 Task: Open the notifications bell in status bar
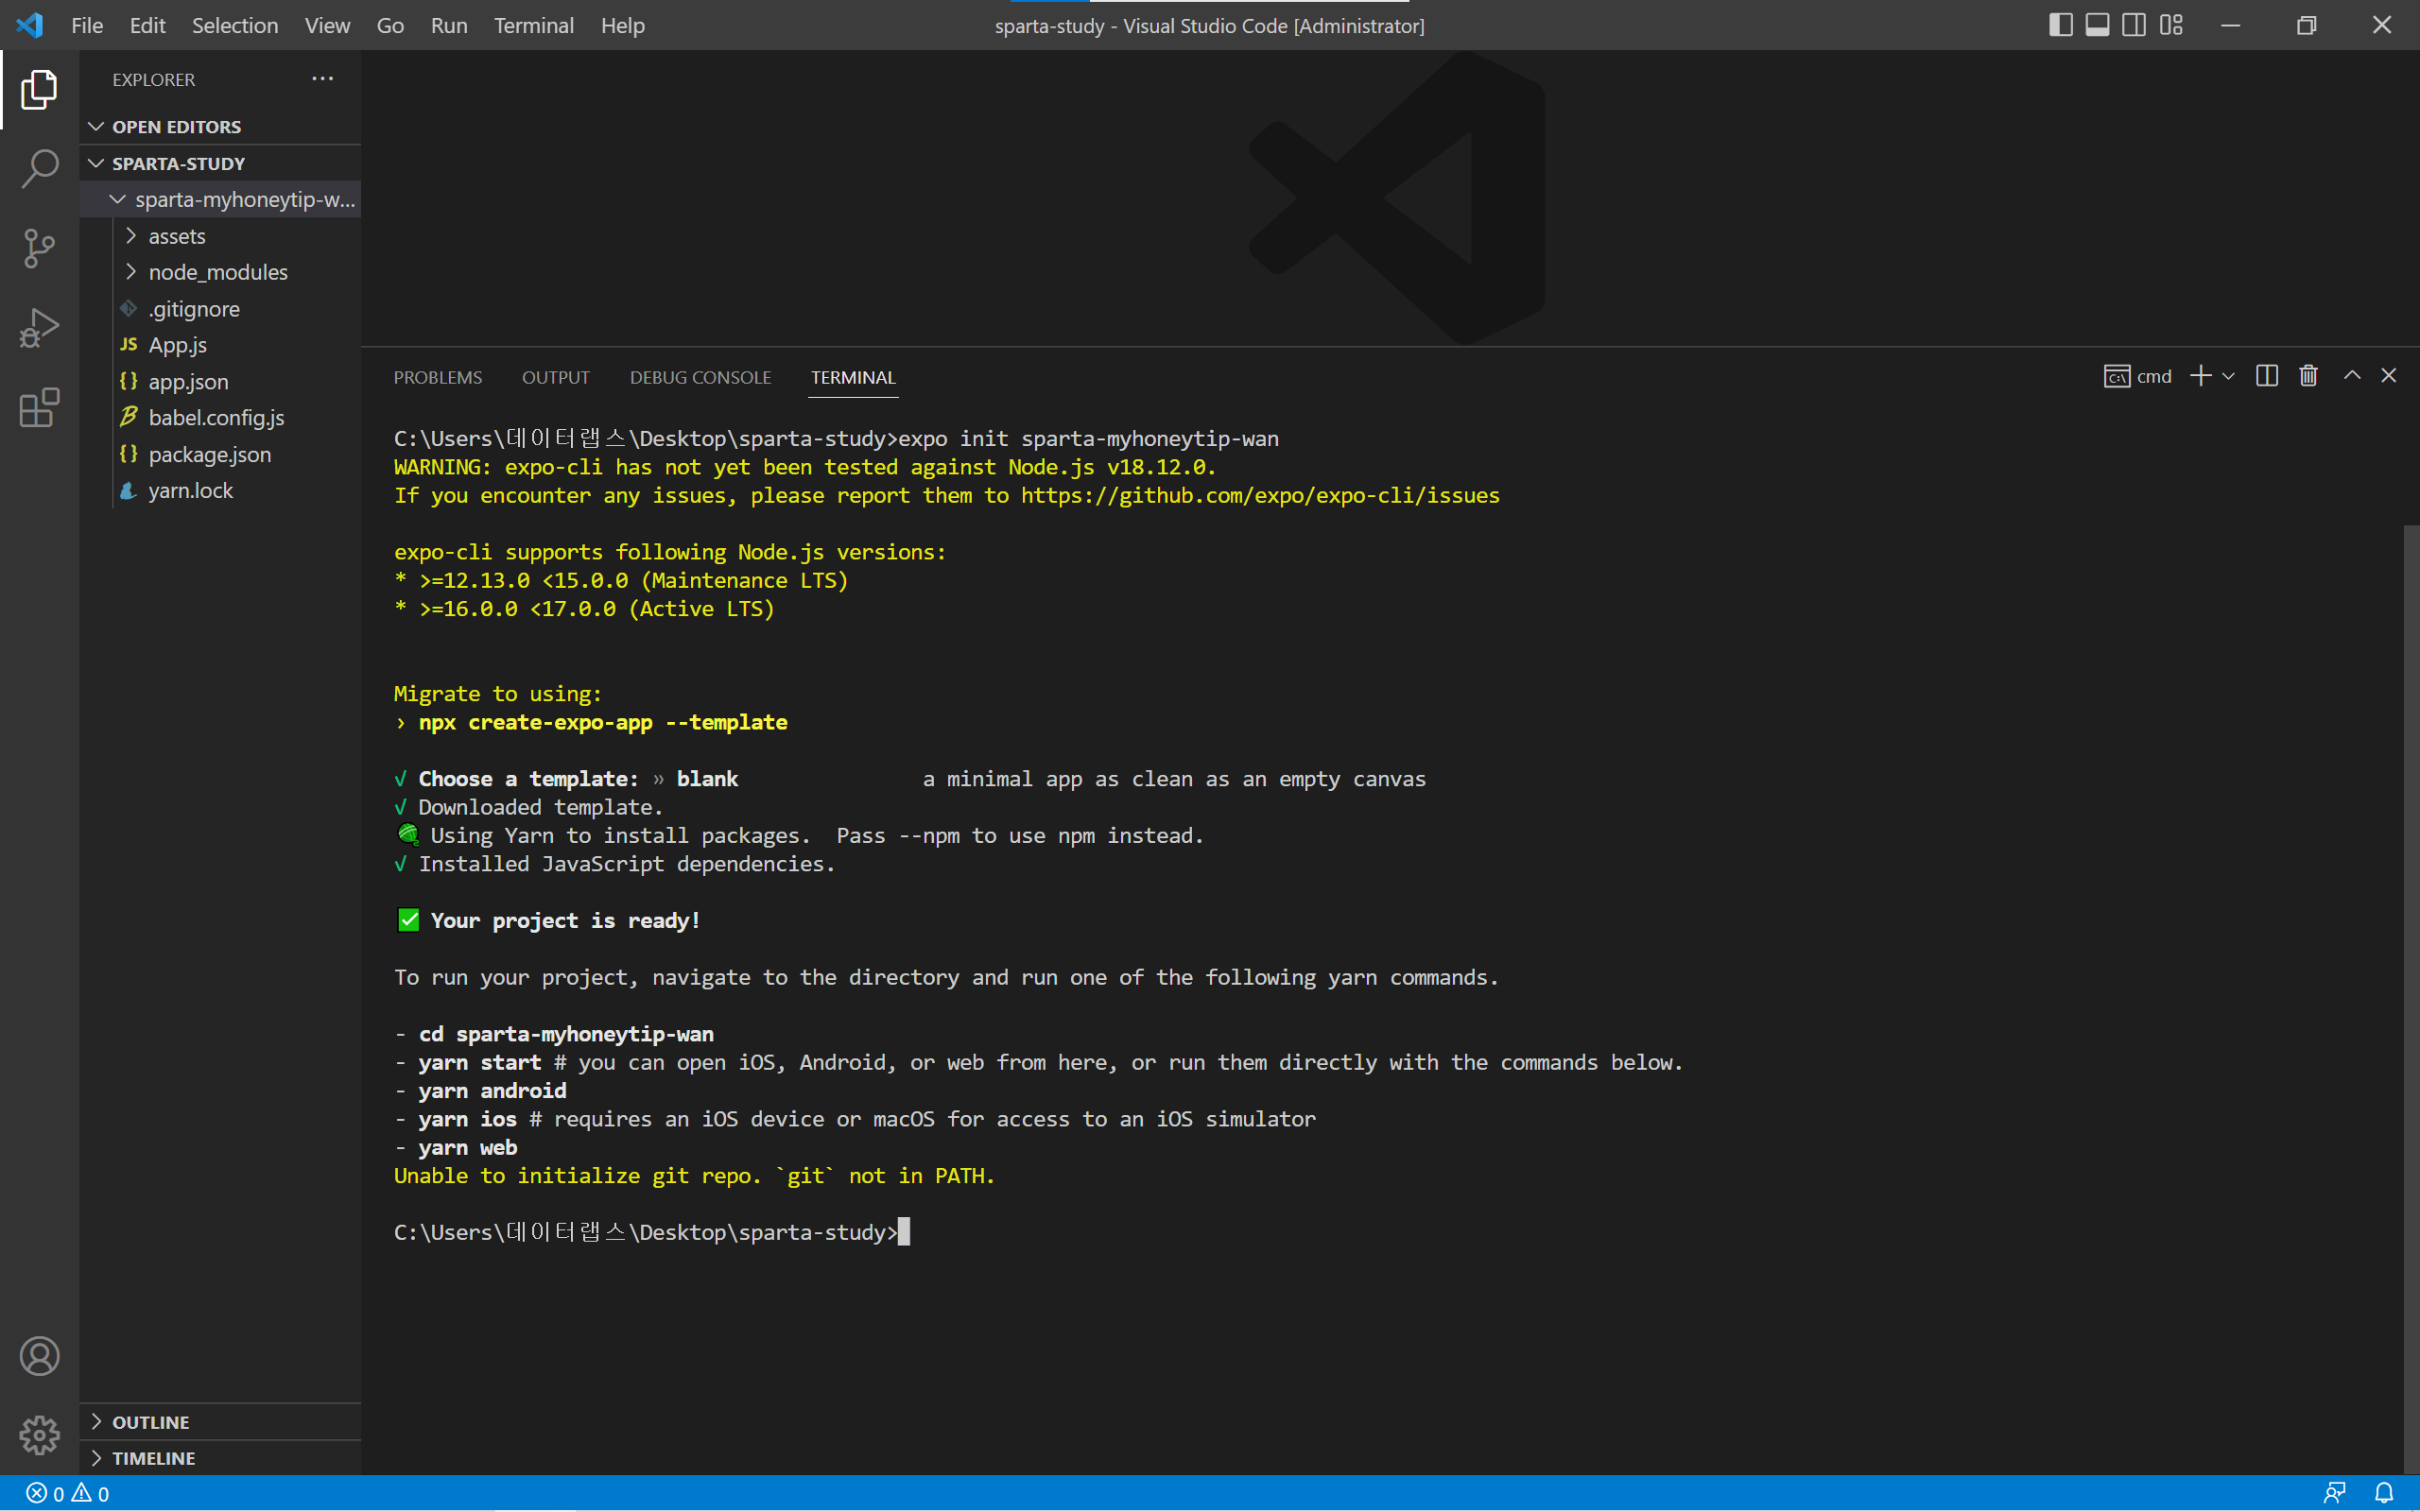[2384, 1493]
